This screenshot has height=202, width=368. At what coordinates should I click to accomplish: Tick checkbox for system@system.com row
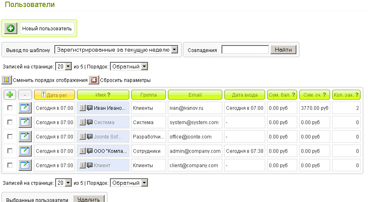click(x=10, y=122)
